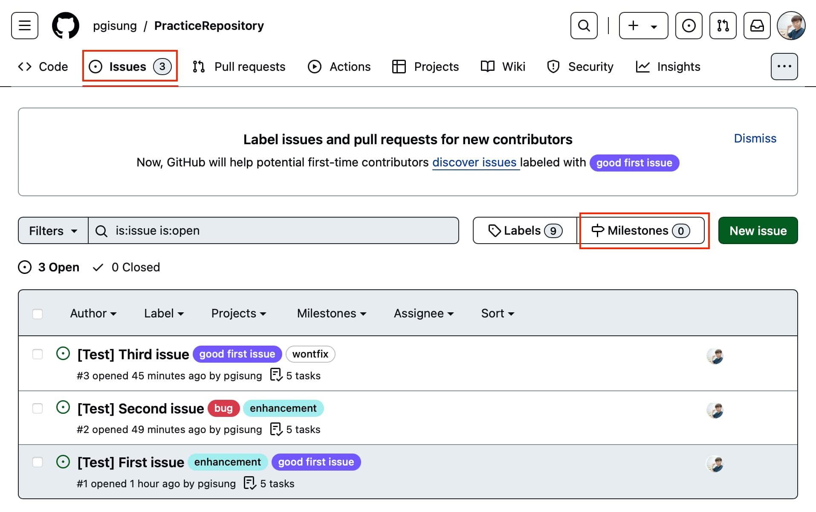Expand the Assignee filter dropdown
The height and width of the screenshot is (512, 816).
tap(424, 313)
